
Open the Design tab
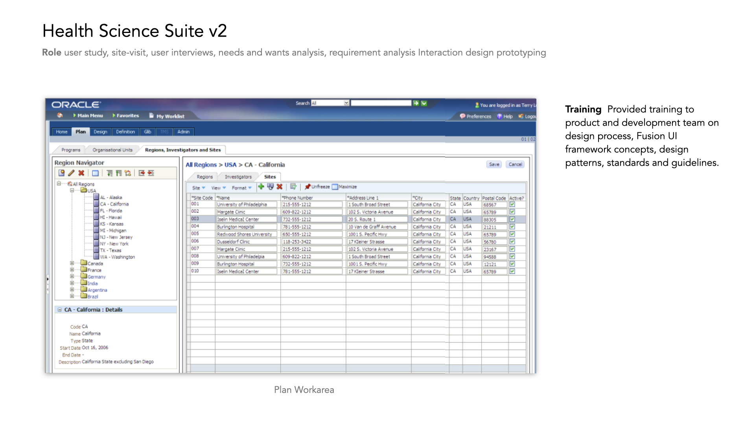(100, 132)
